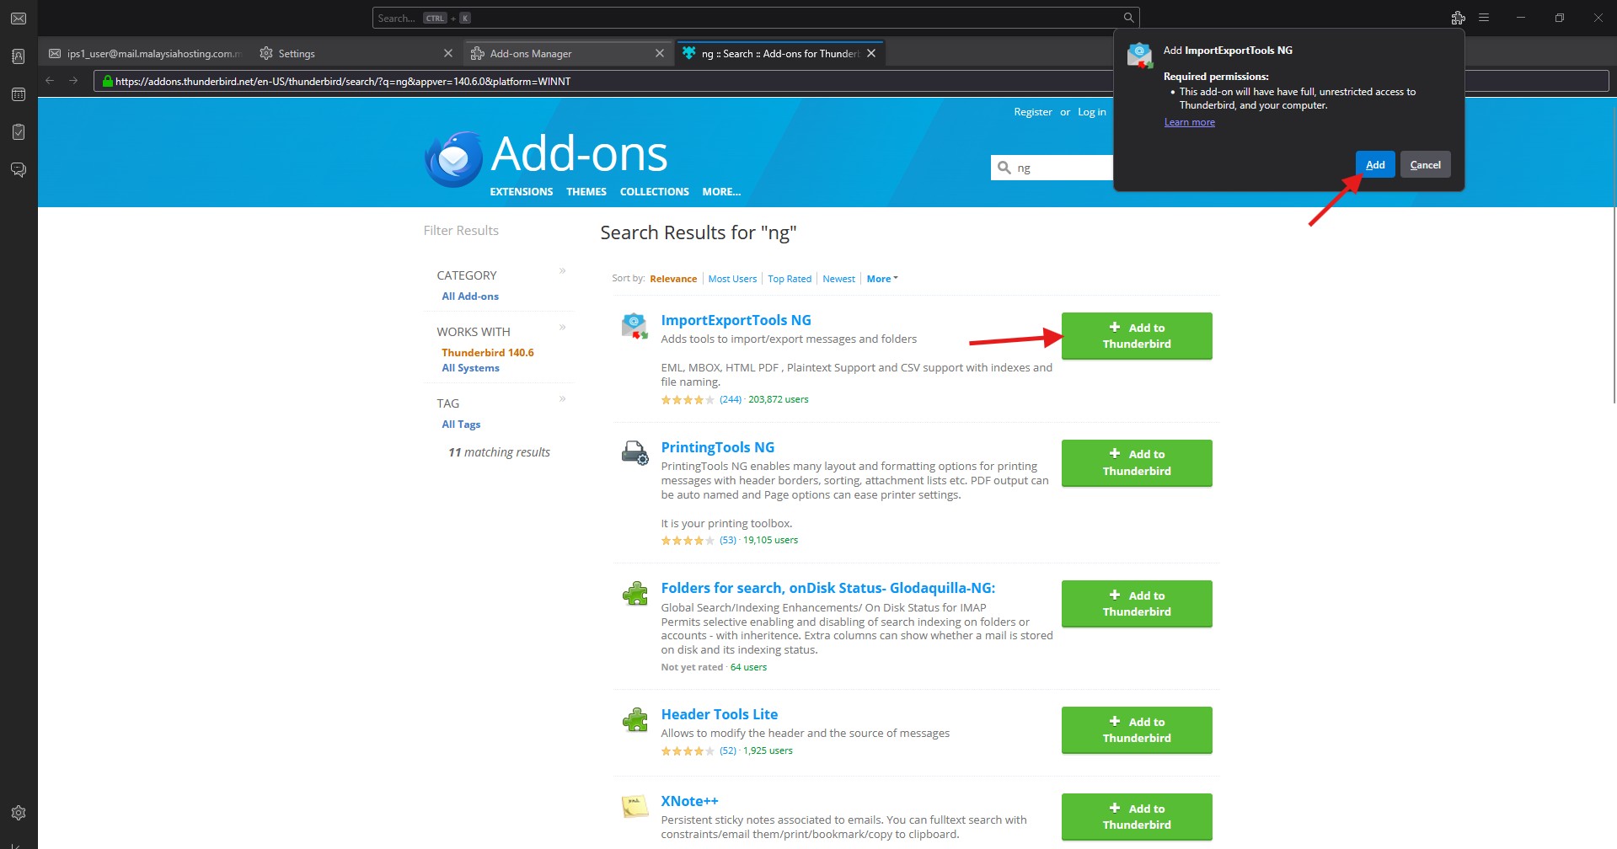
Task: Switch to the Add-ons Manager tab
Action: tap(531, 54)
